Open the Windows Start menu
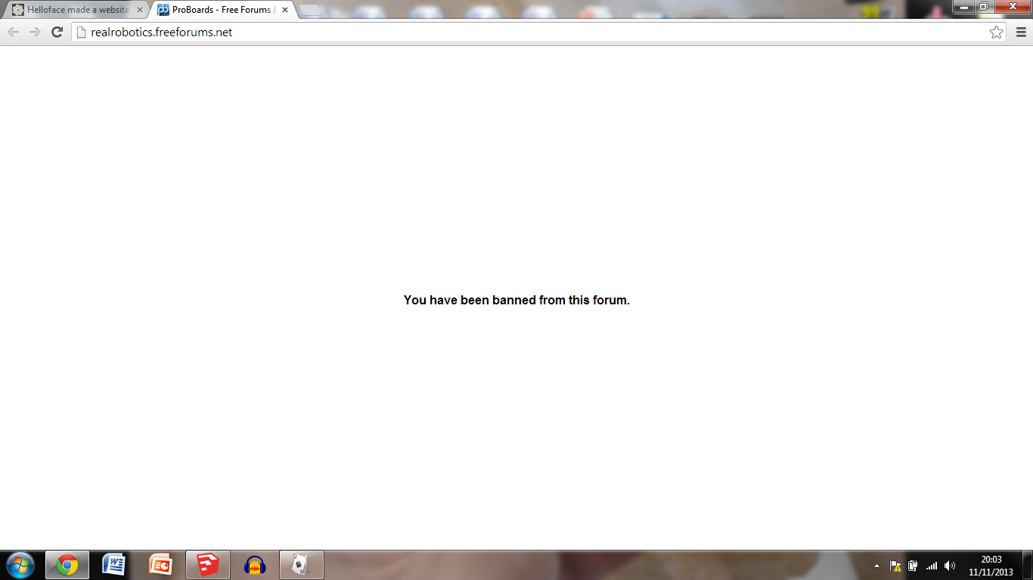The height and width of the screenshot is (580, 1033). pos(20,565)
